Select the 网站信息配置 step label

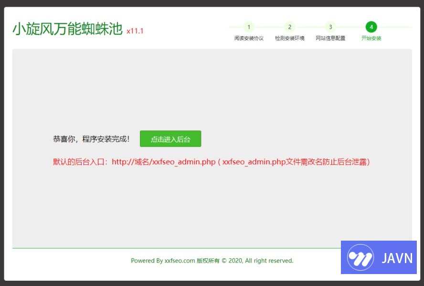point(330,38)
